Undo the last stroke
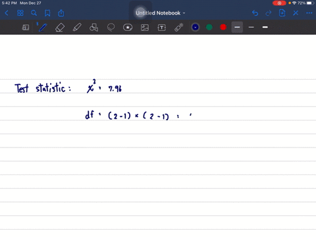316x237 pixels. pyautogui.click(x=255, y=13)
